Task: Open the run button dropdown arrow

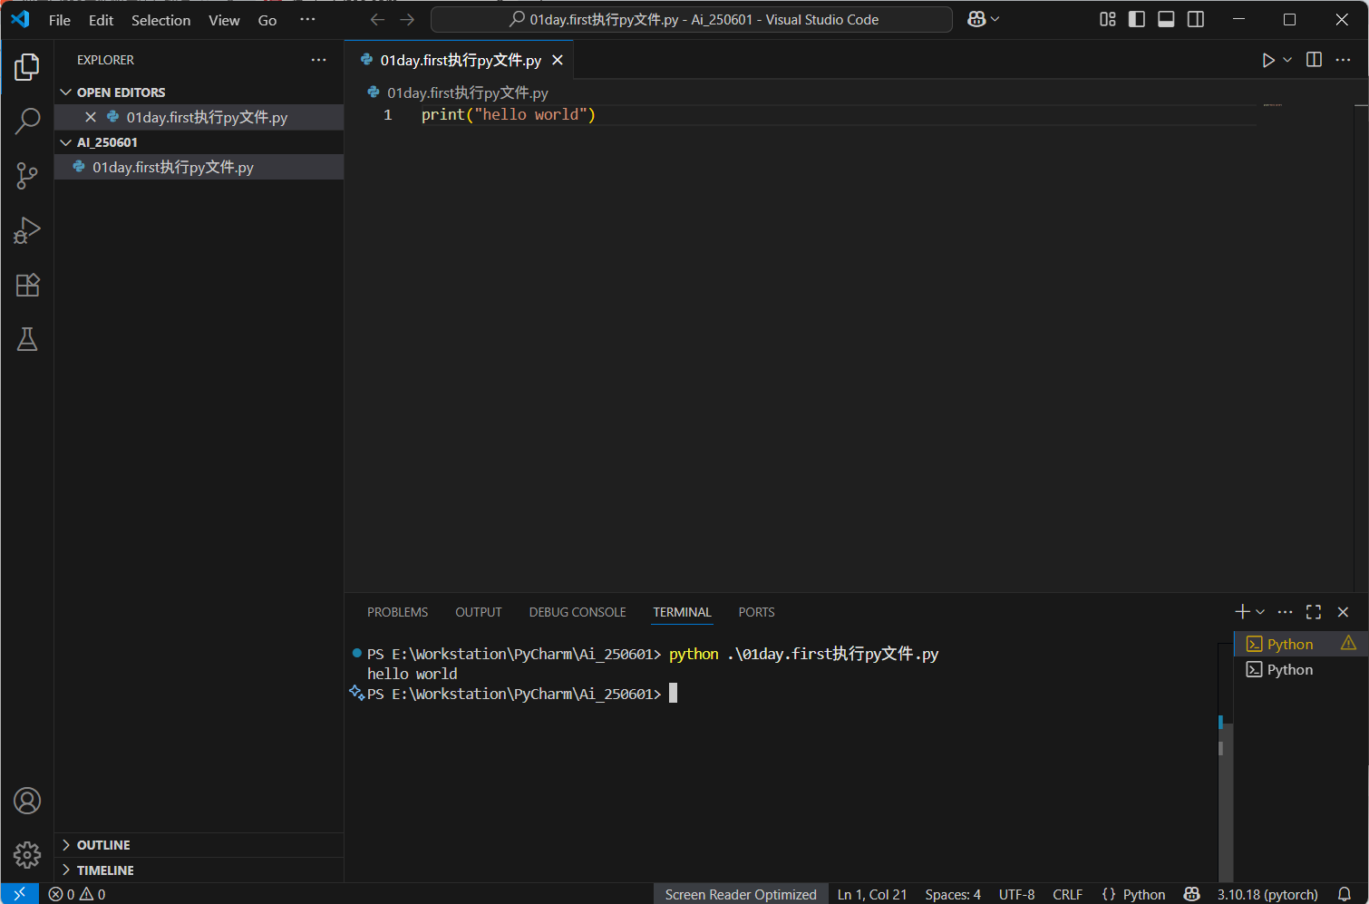Action: pos(1287,60)
